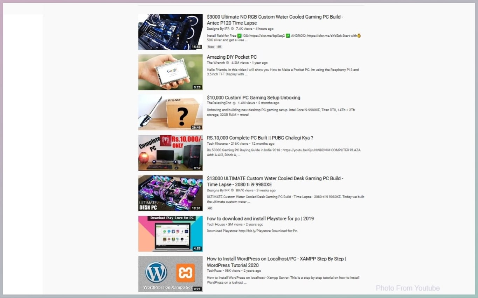The image size is (478, 298).
Task: Click the 15:53 duration badge
Action: (196, 46)
